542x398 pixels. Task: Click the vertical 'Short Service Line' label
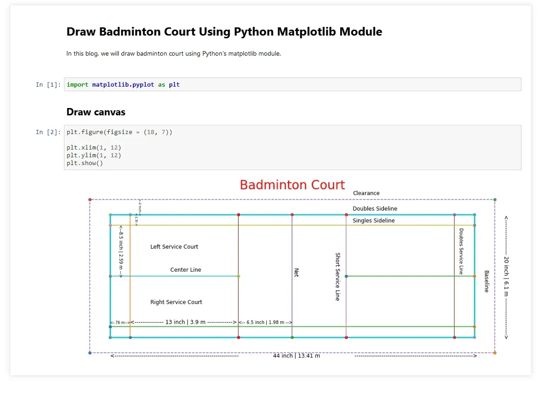(x=337, y=277)
